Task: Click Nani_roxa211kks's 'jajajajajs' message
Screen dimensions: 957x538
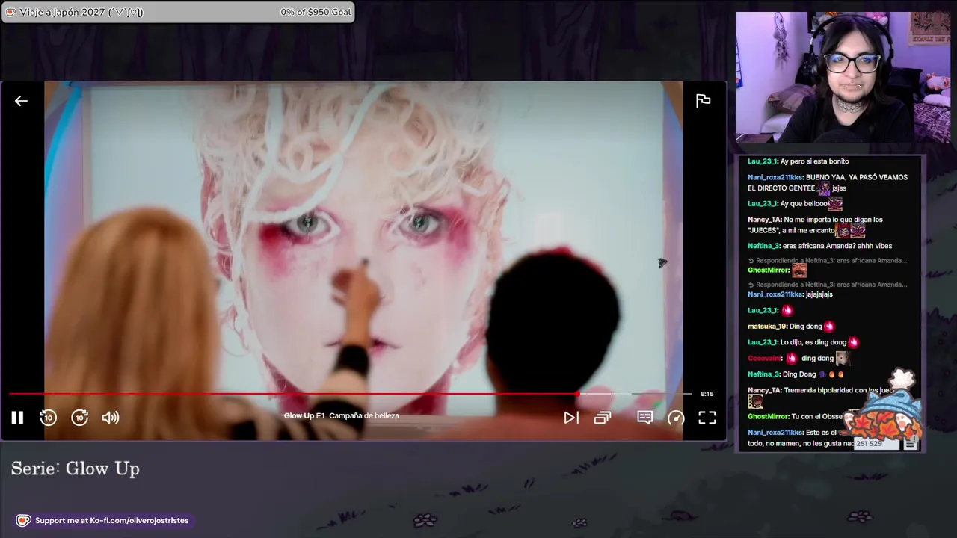Action: tap(790, 294)
